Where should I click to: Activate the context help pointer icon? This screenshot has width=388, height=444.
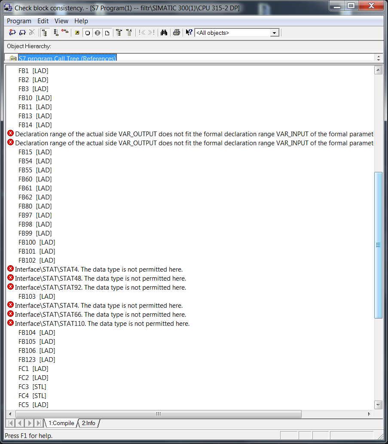189,33
